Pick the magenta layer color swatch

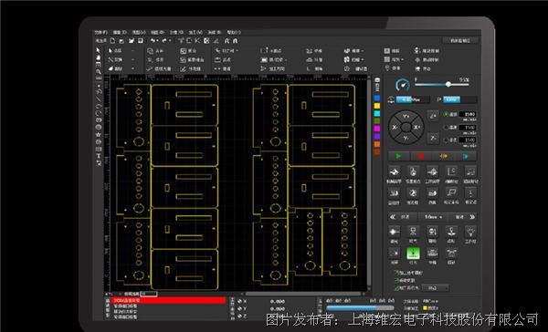tap(377, 129)
